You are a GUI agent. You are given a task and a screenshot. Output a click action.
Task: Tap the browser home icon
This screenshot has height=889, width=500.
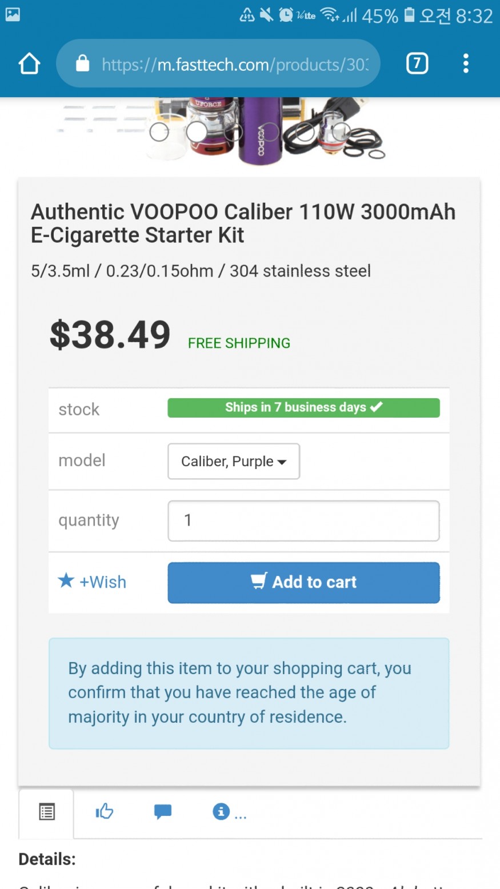click(x=29, y=64)
